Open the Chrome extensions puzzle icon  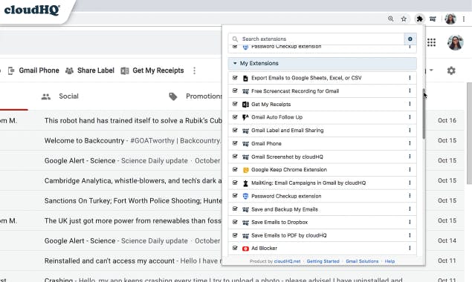(419, 19)
